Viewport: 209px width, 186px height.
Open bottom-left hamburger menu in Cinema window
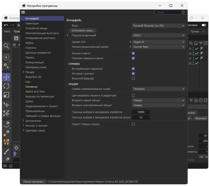[5, 166]
